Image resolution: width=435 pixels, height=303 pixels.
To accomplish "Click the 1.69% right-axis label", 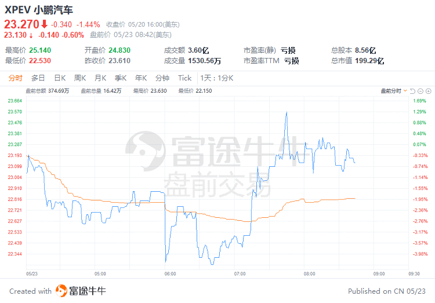I will click(419, 101).
